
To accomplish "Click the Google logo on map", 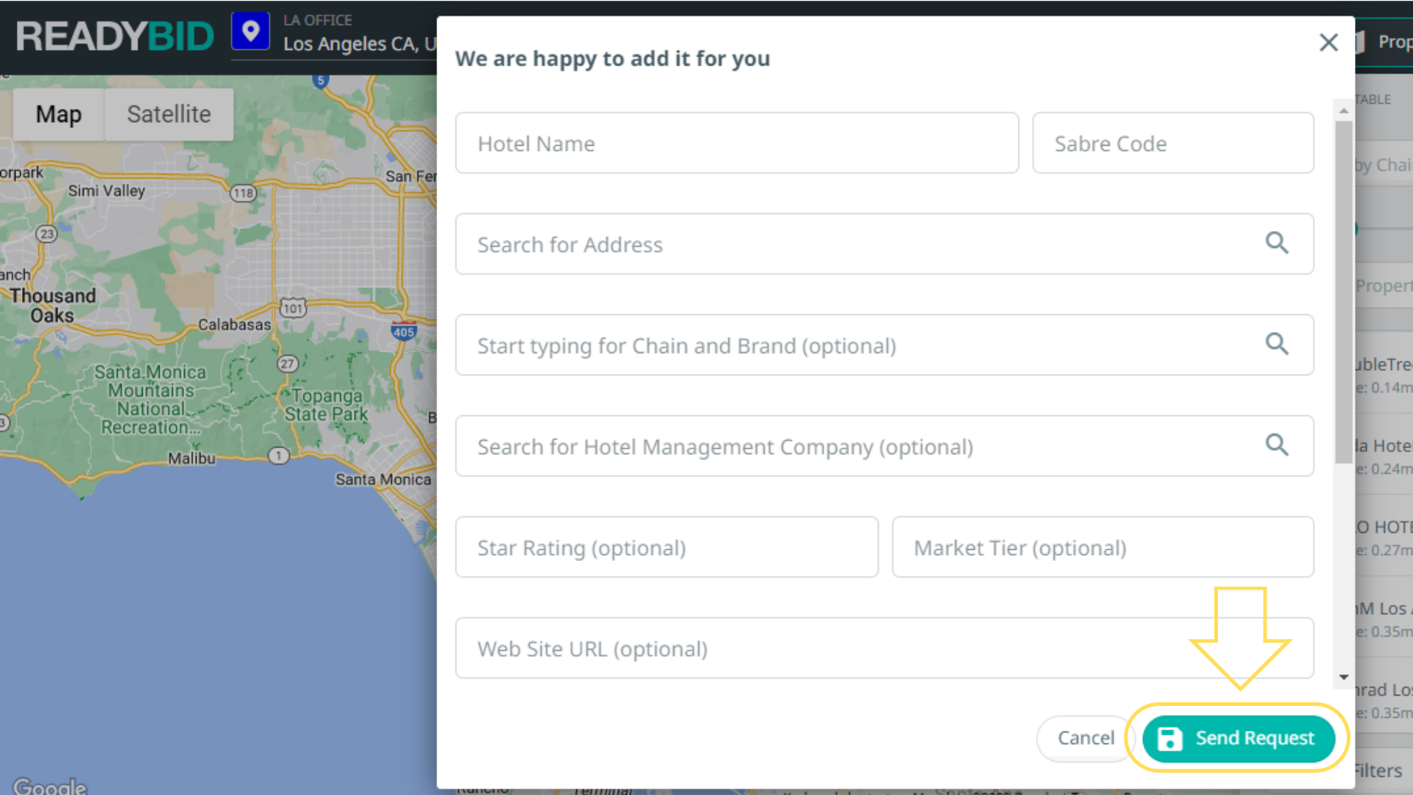I will tap(49, 785).
